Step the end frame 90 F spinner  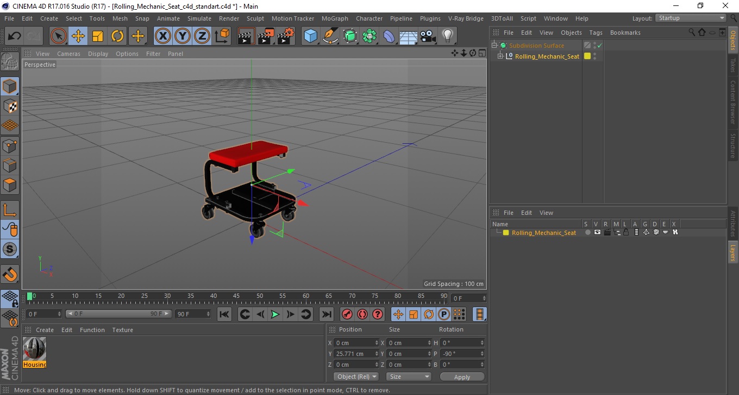[x=208, y=314]
